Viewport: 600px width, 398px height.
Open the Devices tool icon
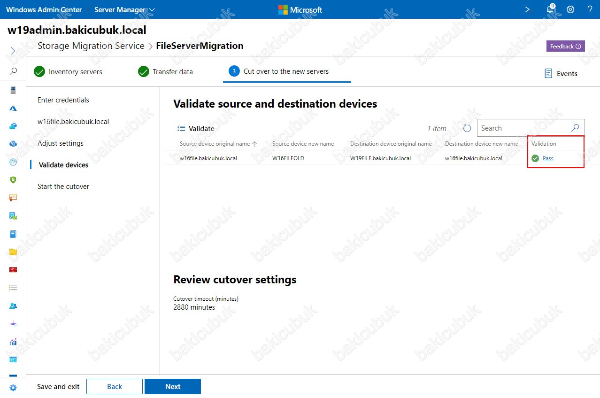tap(13, 216)
